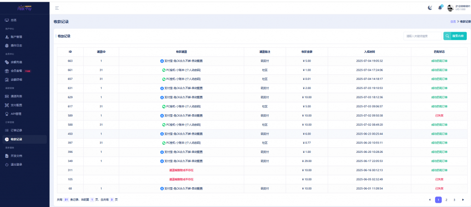This screenshot has height=207, width=471.
Task: Click the 总览 breadcrumb link
Action: [453, 22]
